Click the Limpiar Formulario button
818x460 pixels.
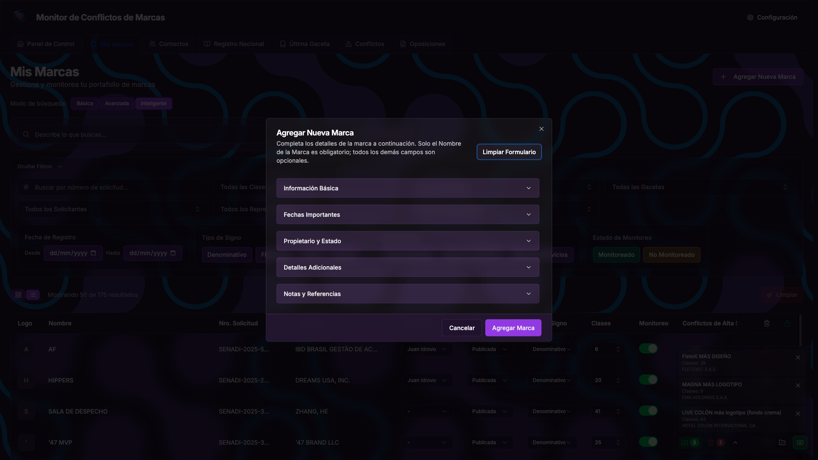(x=509, y=152)
